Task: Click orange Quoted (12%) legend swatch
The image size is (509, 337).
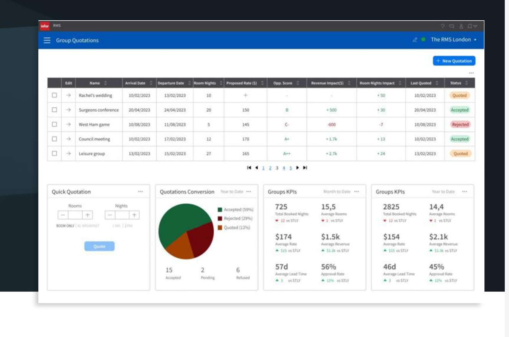Action: tap(220, 227)
